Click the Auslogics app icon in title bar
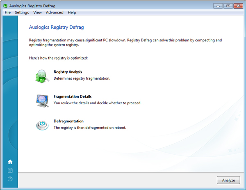 (5, 6)
